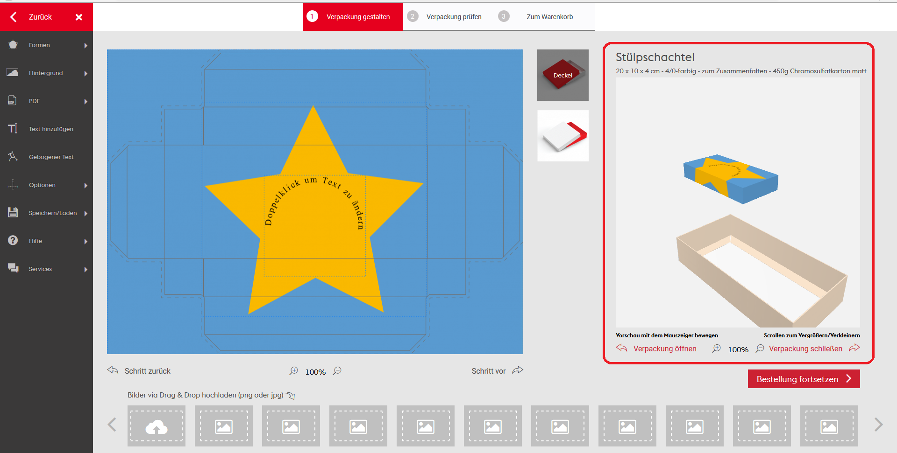
Task: Select the Deckel lid thumbnail
Action: click(562, 75)
